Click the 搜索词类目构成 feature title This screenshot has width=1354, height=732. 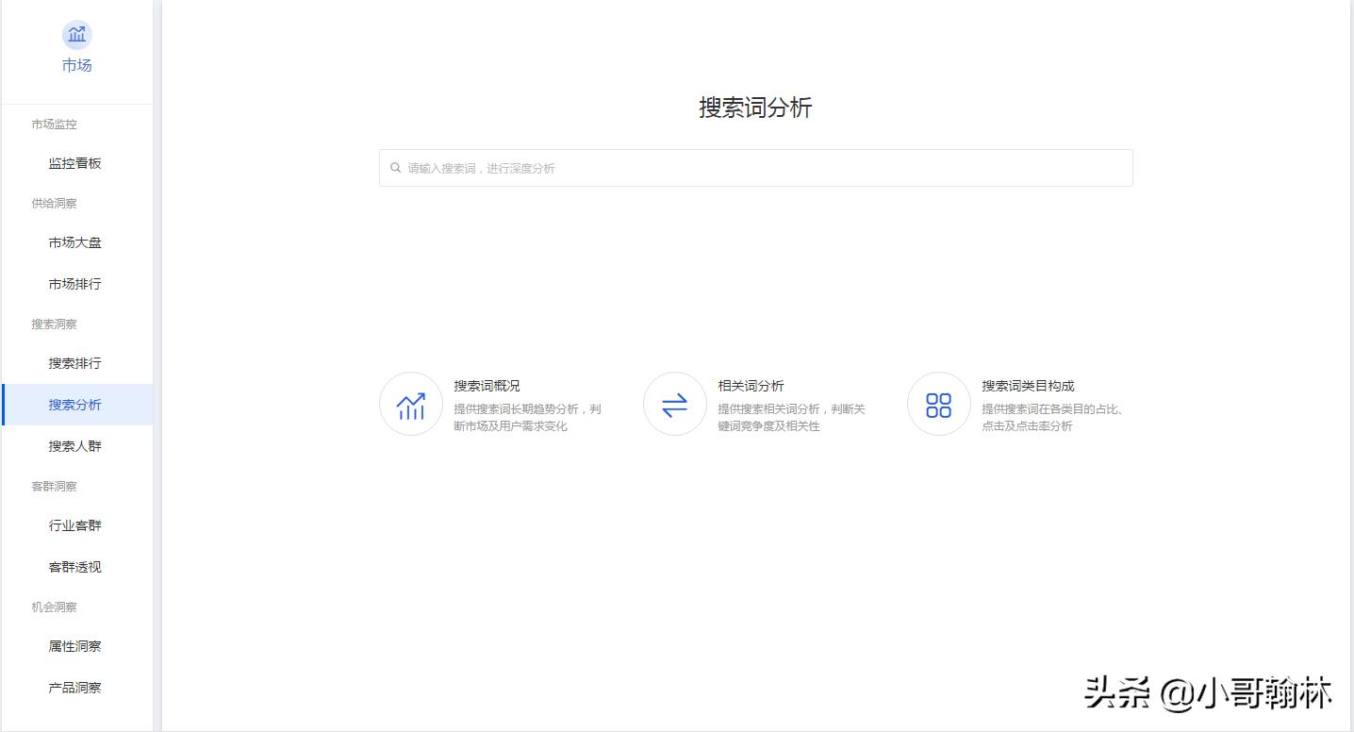(1028, 386)
